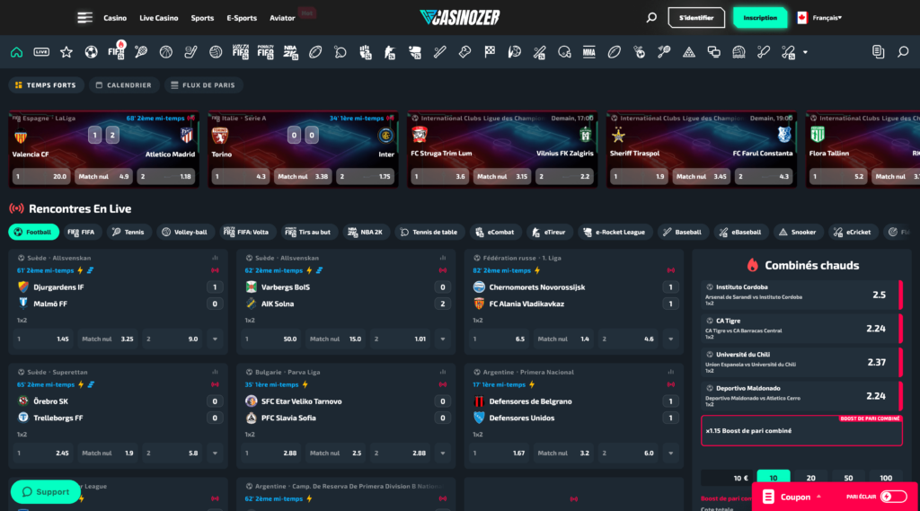
Task: Expand more markets for SFC Etar vs Slavia Sofia
Action: [x=443, y=453]
